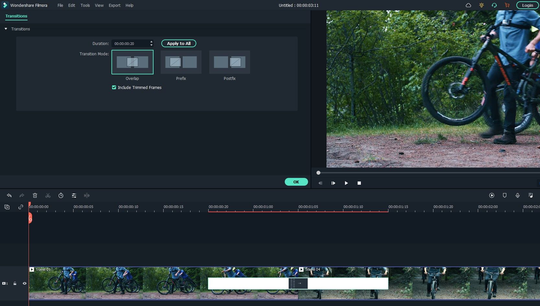Click the add track icon

(x=7, y=207)
